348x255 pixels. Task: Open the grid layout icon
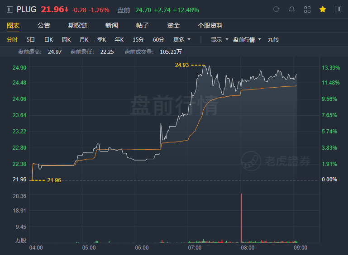click(307, 9)
